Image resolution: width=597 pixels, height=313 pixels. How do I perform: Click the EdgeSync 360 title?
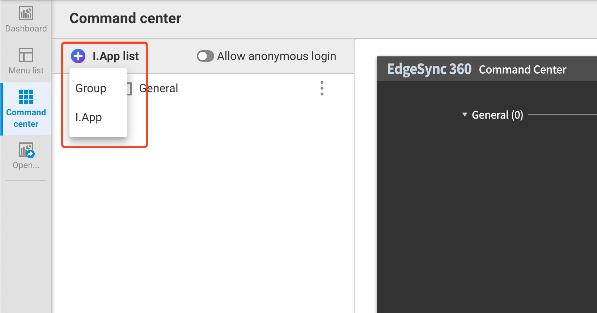[x=429, y=69]
